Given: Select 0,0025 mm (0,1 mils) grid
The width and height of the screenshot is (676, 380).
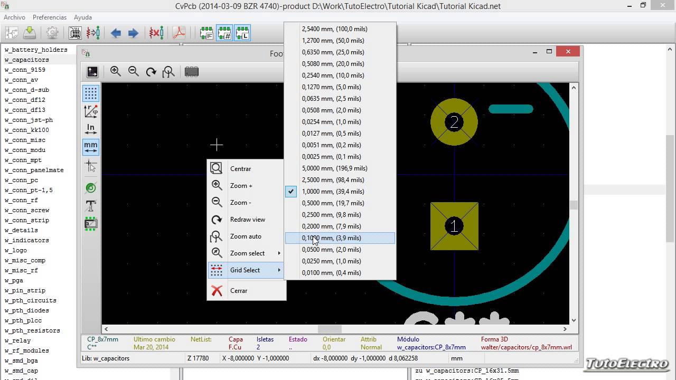Looking at the screenshot, I should tap(340, 157).
